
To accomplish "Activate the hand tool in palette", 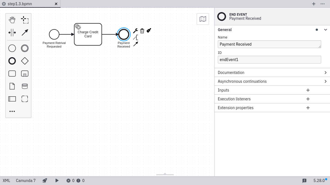I will click(x=12, y=20).
